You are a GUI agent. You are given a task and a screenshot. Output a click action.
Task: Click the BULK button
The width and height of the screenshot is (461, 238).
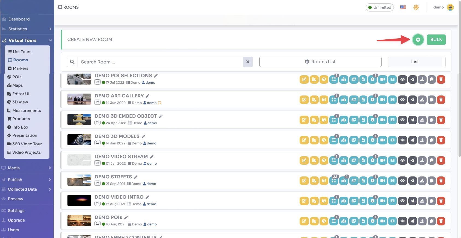pyautogui.click(x=436, y=40)
